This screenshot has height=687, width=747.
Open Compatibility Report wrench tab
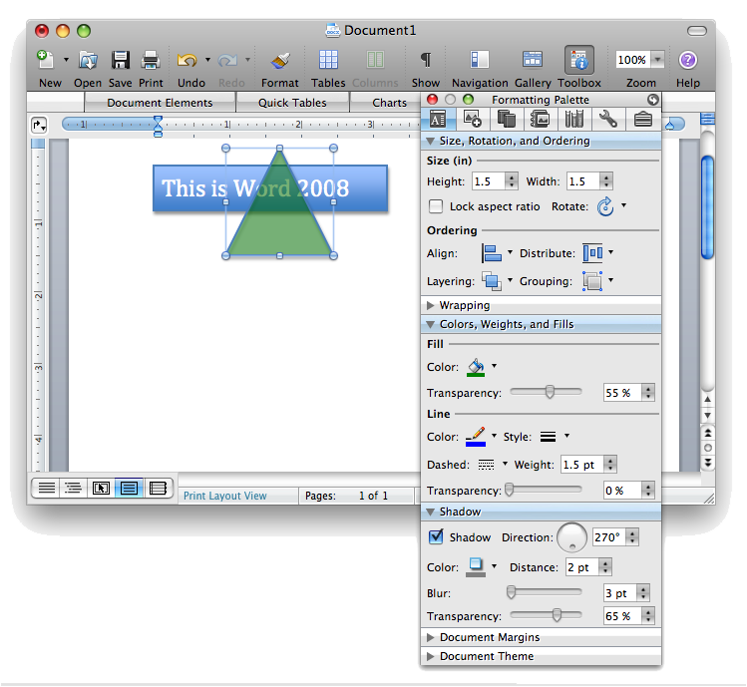pyautogui.click(x=608, y=119)
